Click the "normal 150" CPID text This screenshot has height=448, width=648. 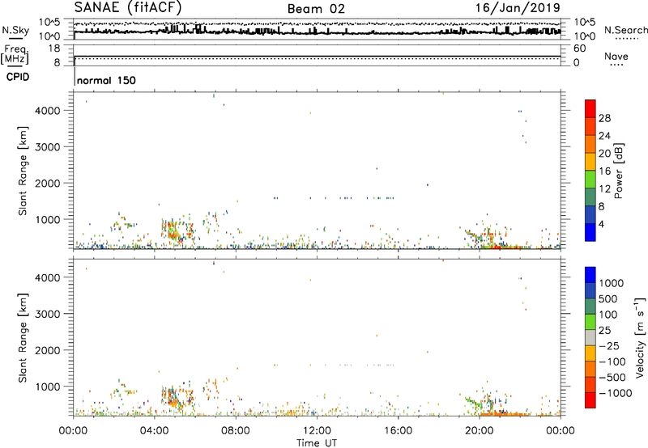(x=106, y=80)
